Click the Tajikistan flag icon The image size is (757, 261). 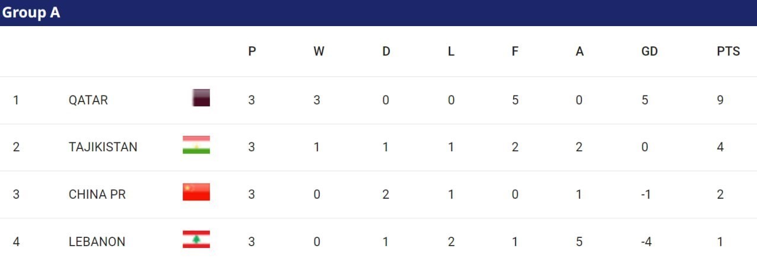click(196, 145)
